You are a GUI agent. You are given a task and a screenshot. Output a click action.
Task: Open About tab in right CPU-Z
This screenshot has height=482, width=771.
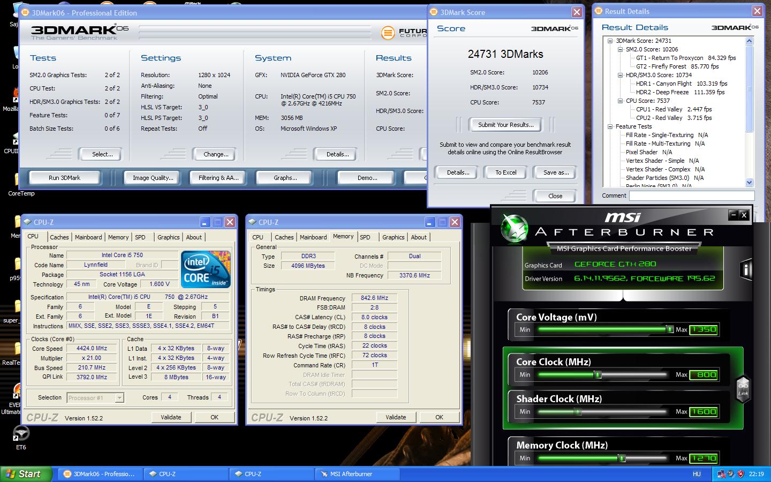[419, 237]
